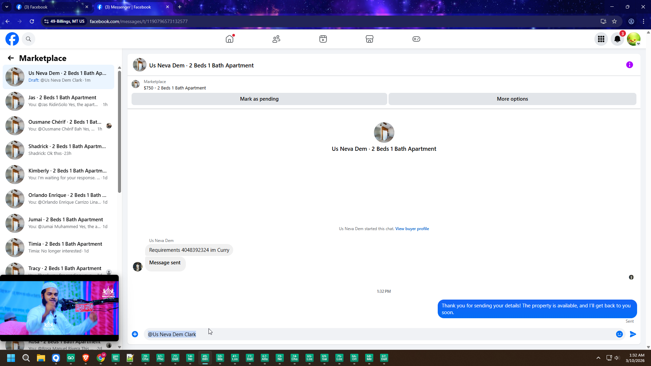Screen dimensions: 651x366
Task: Open the emoji picker in the message box
Action: pyautogui.click(x=619, y=334)
